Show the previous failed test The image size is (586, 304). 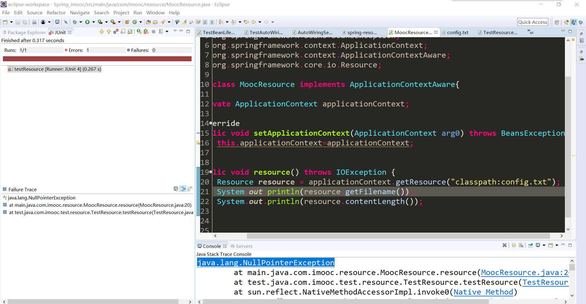click(x=109, y=32)
